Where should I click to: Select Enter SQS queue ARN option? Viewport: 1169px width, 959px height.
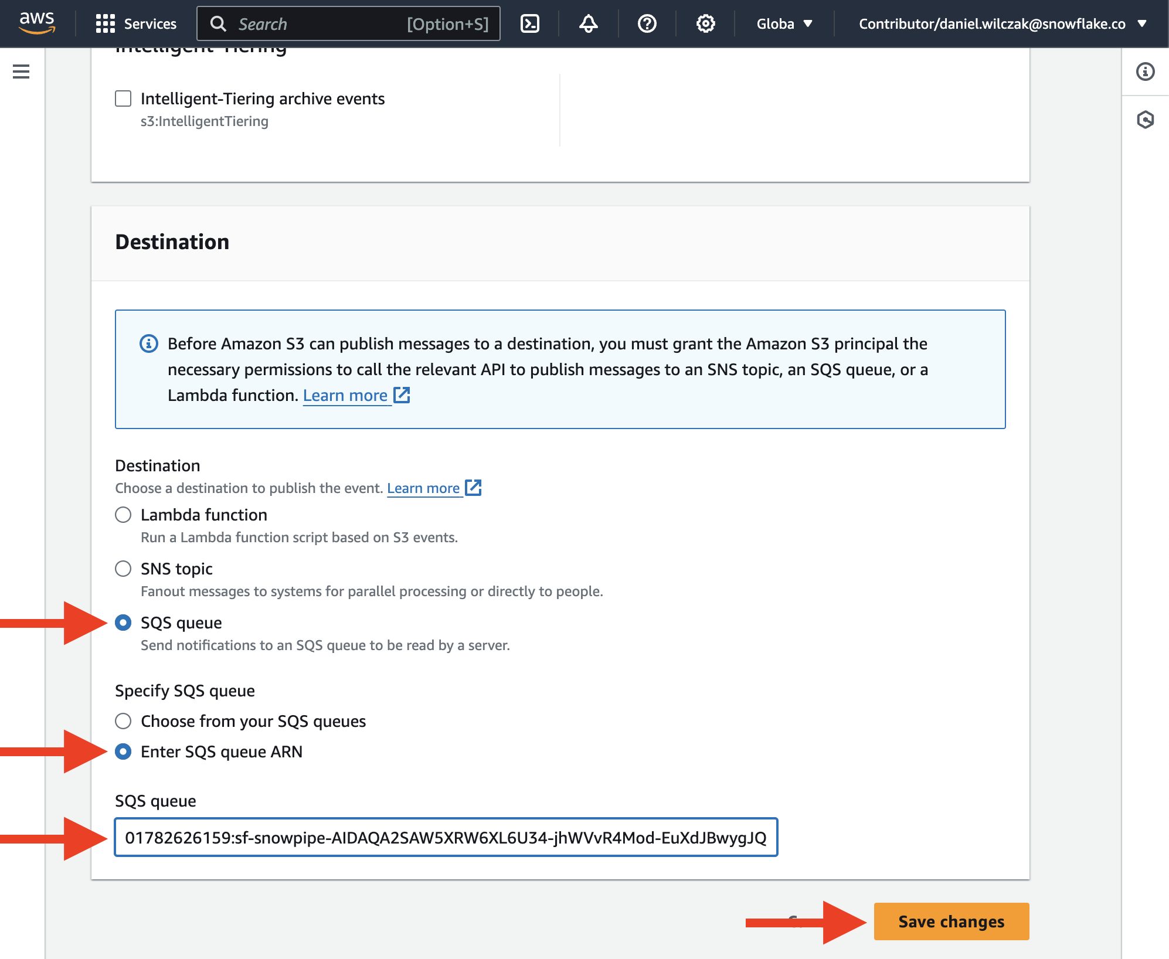click(123, 751)
